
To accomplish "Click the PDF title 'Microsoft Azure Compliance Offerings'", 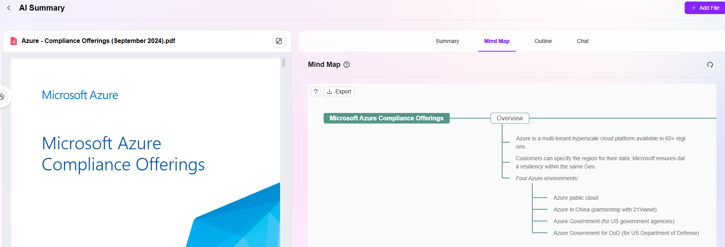I will pos(123,154).
